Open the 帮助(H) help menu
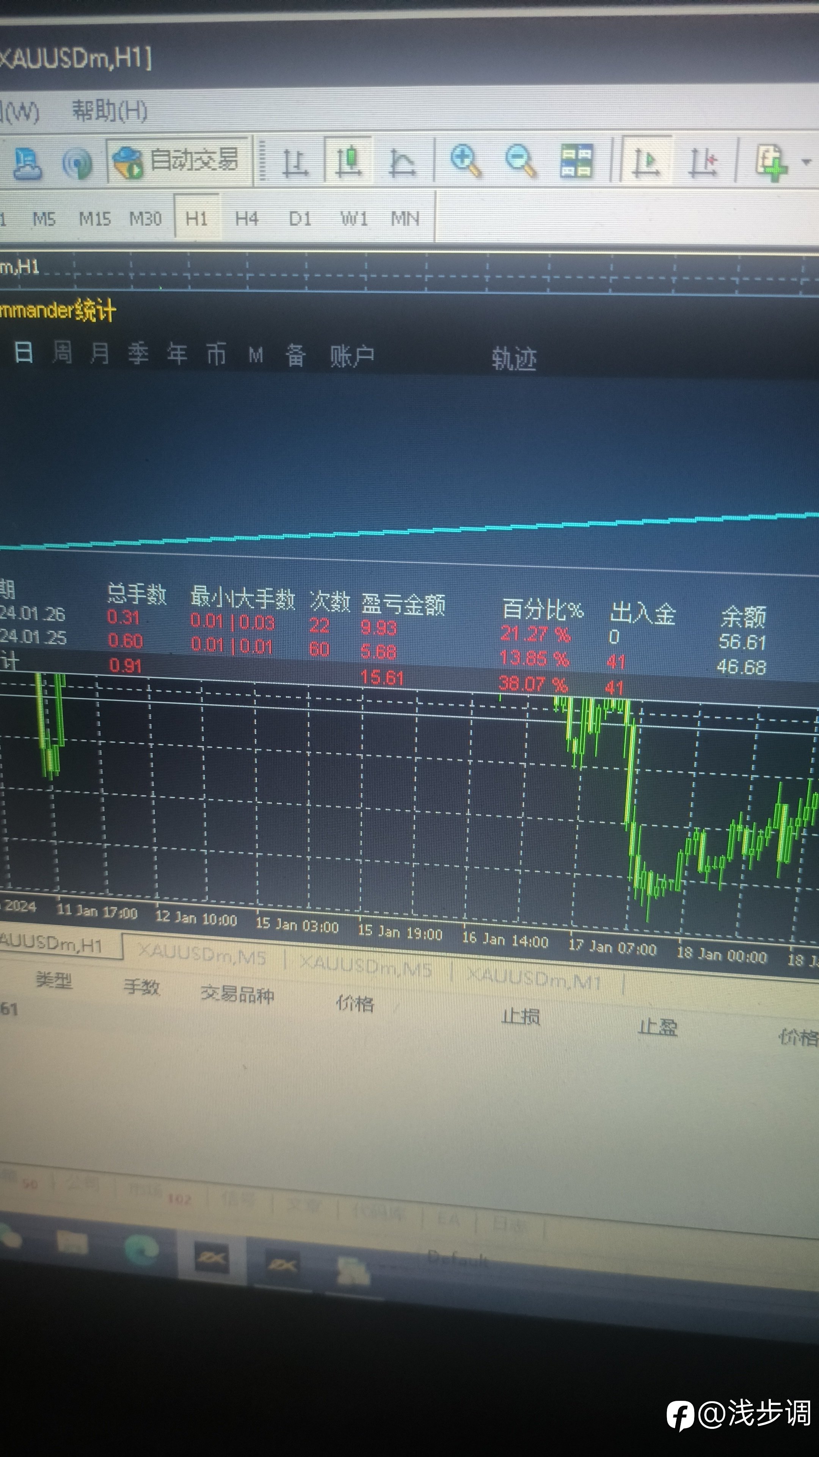 point(110,110)
